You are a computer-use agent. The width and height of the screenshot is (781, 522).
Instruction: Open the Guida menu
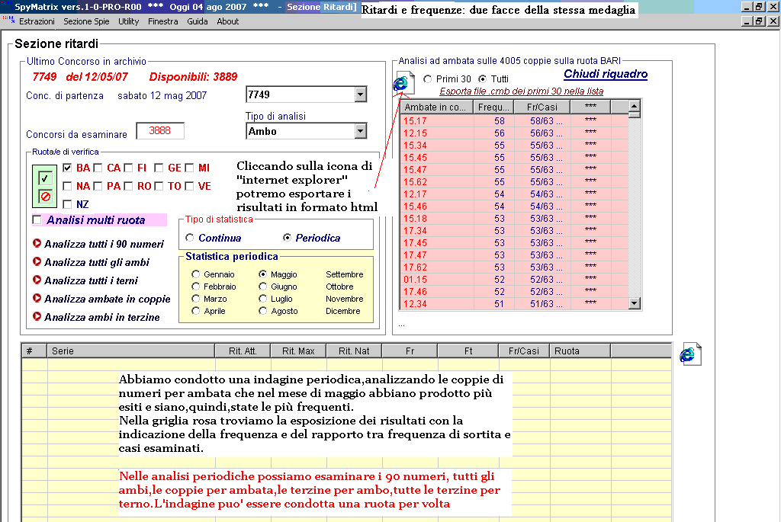point(198,21)
